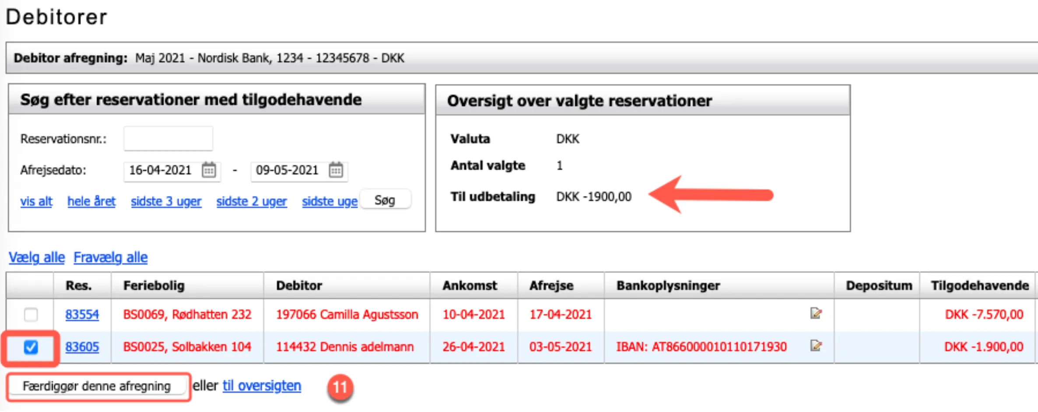Open calendar picker for departure end date
1038x412 pixels.
(x=336, y=170)
